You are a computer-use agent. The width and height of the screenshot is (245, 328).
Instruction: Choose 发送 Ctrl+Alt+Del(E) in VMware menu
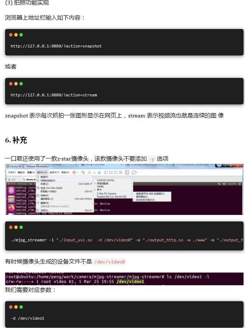coord(65,188)
